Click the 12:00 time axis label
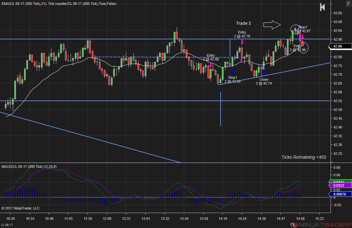 [x=107, y=219]
